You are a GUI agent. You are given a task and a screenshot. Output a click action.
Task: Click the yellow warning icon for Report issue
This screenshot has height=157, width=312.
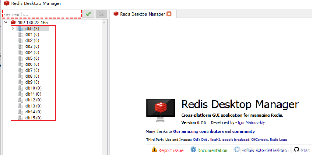click(x=154, y=149)
